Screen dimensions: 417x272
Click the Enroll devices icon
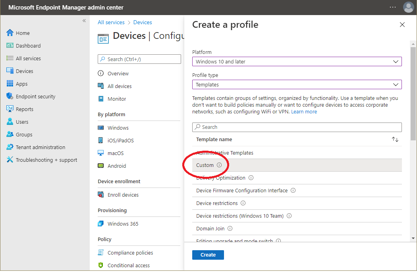[x=100, y=195]
